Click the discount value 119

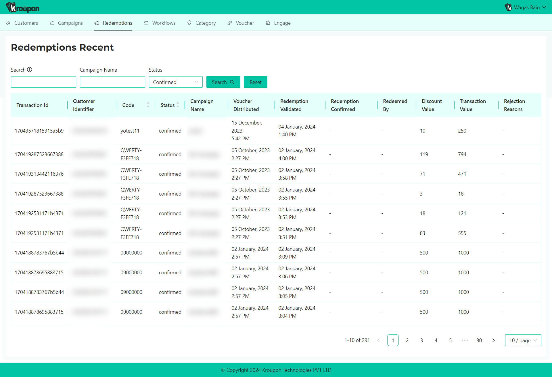click(424, 154)
